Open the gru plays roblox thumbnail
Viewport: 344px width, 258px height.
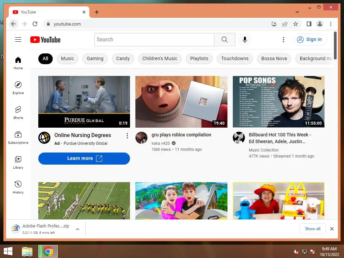[181, 102]
